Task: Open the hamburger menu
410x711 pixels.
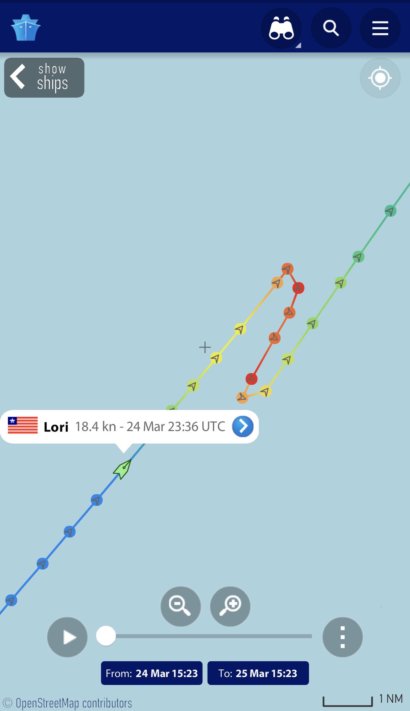Action: pyautogui.click(x=380, y=28)
